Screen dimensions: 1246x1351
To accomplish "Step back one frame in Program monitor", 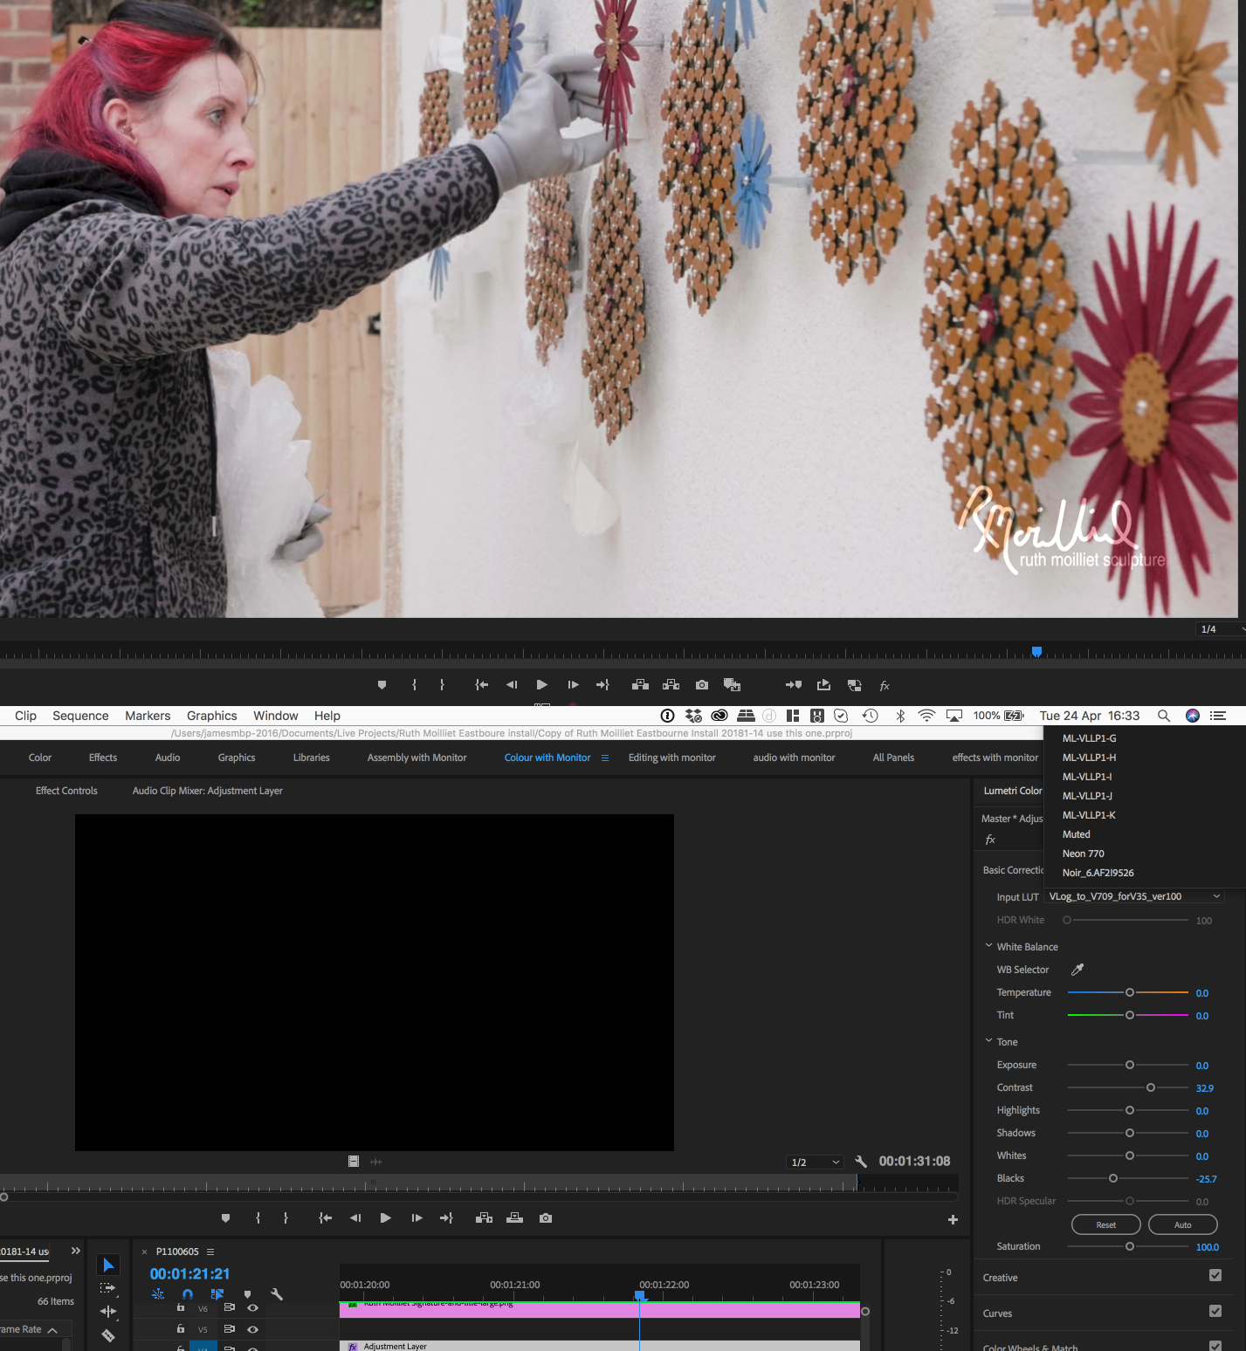I will coord(512,685).
